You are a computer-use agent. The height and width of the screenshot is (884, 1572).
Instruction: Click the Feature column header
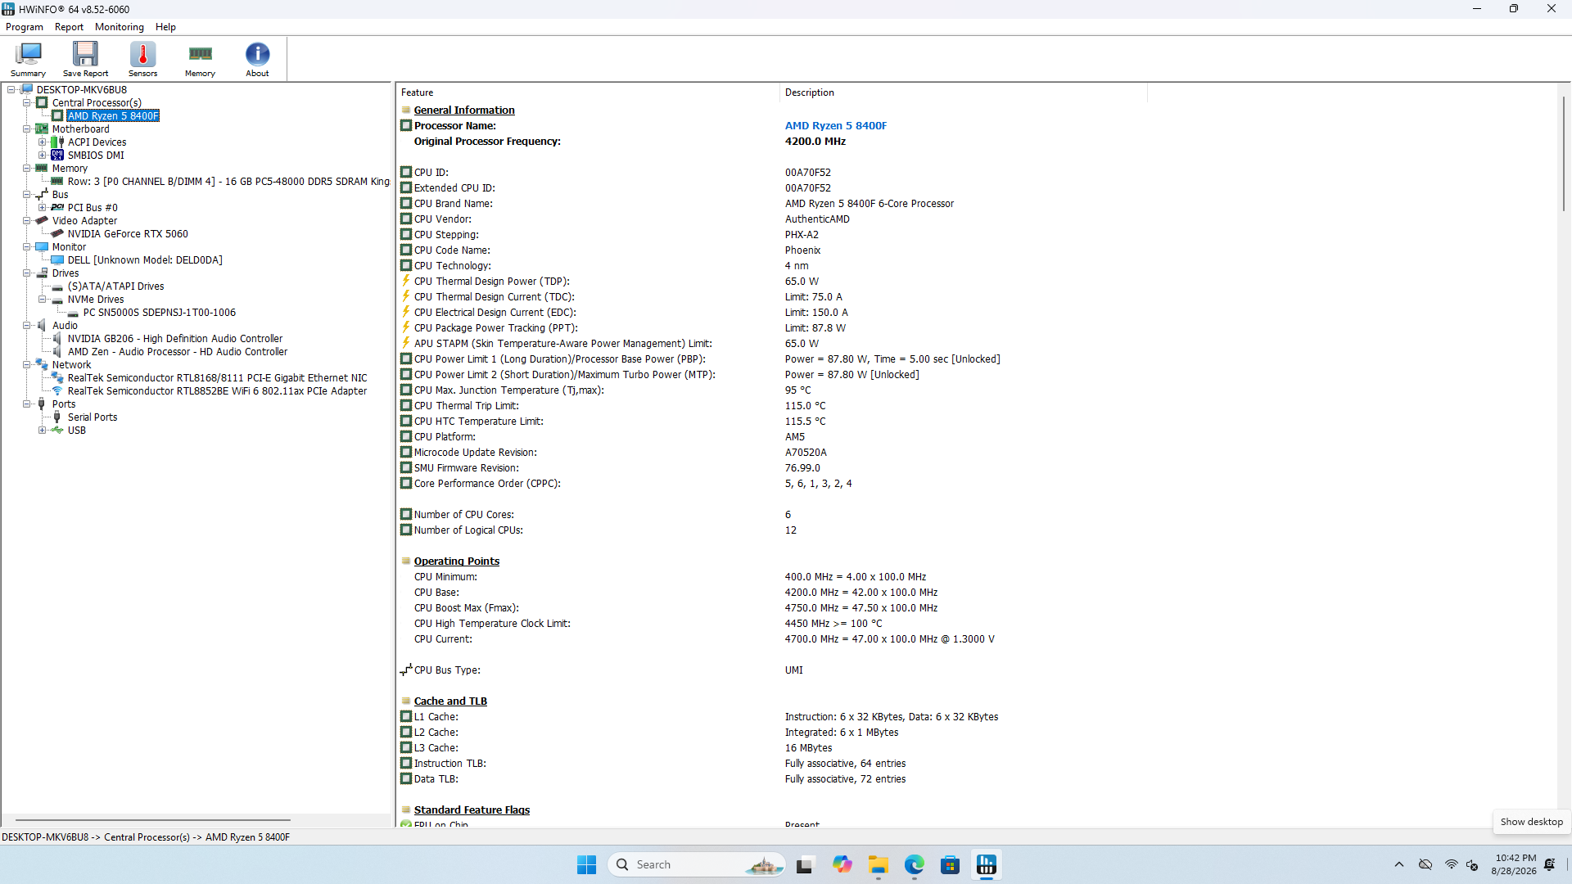click(588, 92)
